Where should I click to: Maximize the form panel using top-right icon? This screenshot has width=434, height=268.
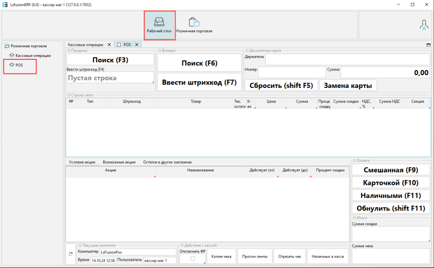(428, 44)
